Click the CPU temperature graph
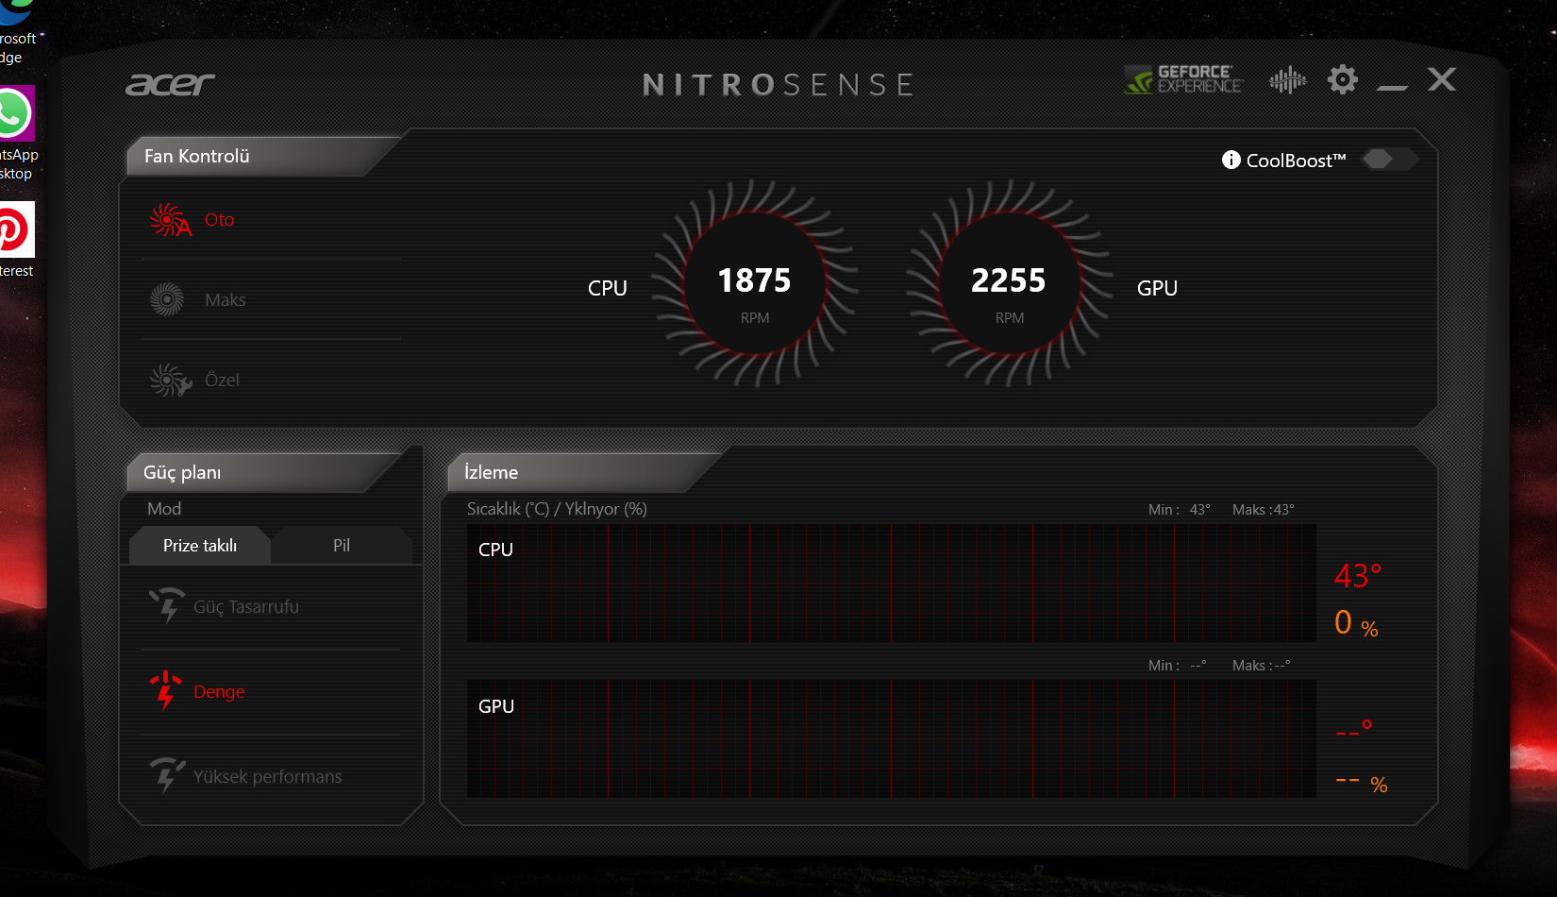Viewport: 1557px width, 897px height. click(891, 584)
